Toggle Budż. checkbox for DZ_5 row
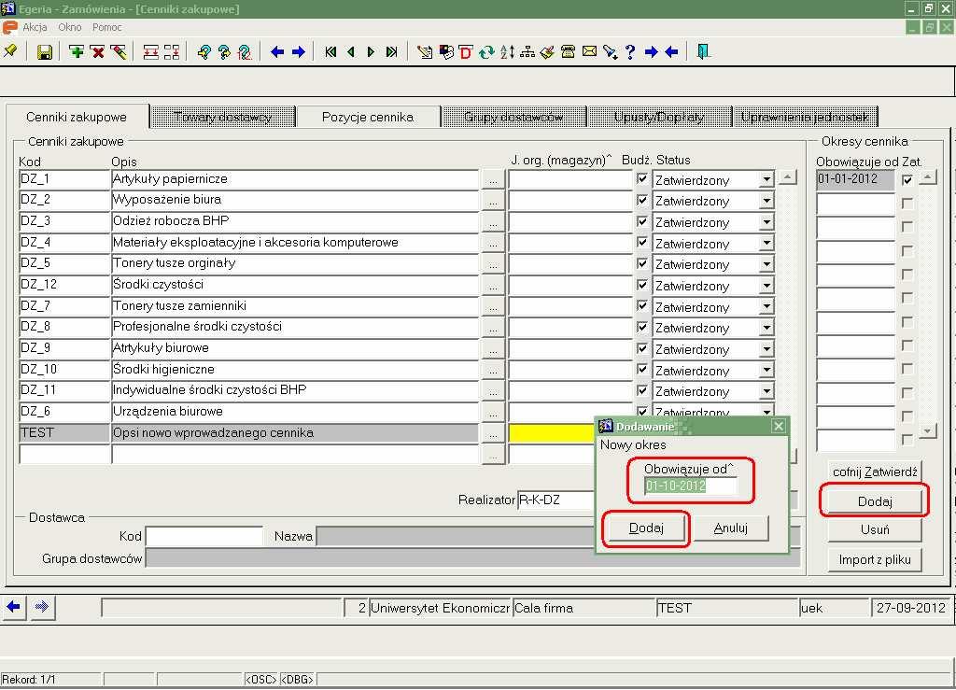Image resolution: width=956 pixels, height=690 pixels. 642,263
